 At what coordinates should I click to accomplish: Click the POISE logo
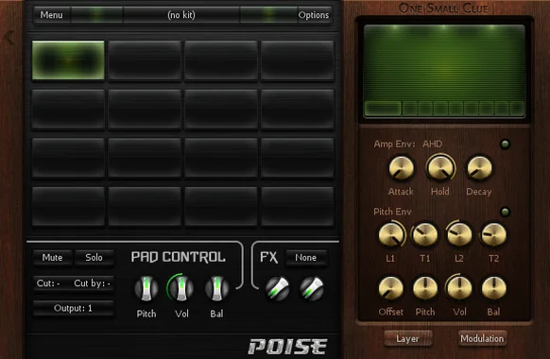point(287,347)
